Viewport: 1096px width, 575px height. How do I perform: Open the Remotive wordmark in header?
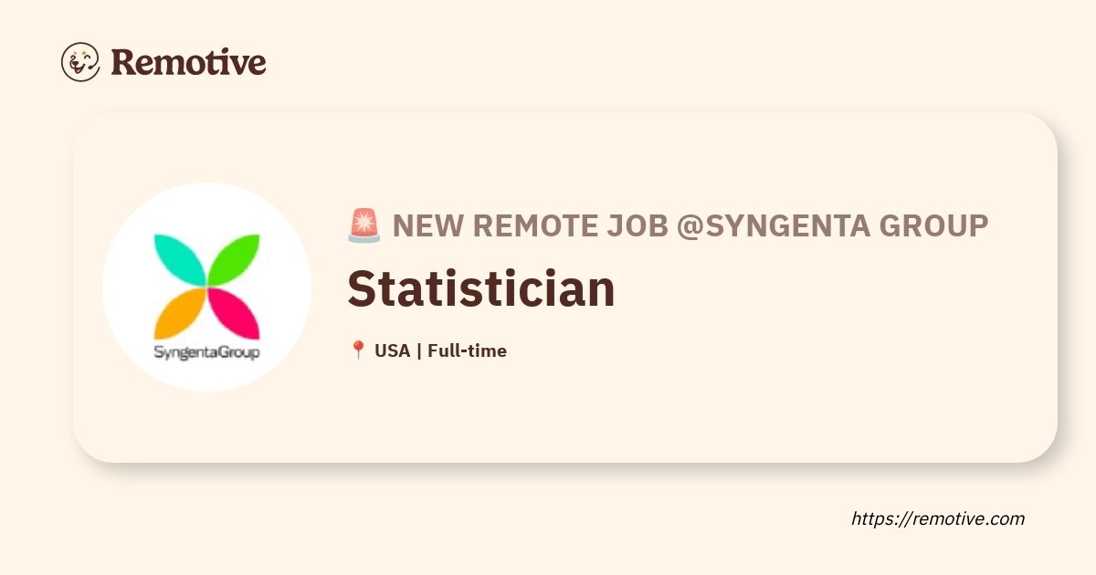point(188,62)
